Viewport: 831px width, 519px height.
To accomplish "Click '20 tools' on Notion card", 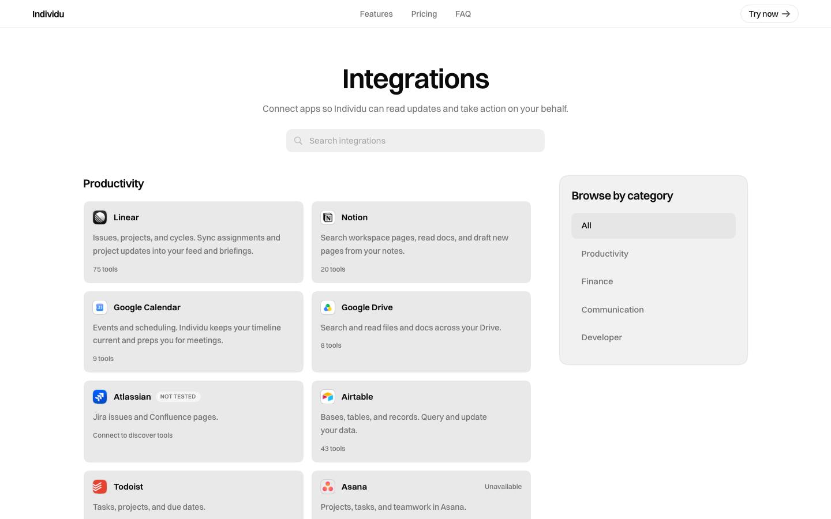I will click(333, 269).
